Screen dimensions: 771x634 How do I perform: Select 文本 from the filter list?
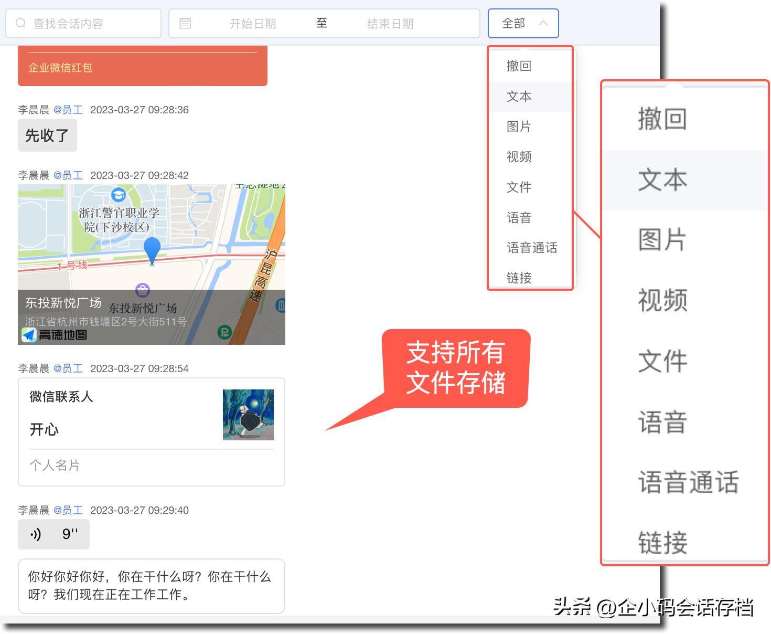(x=518, y=96)
